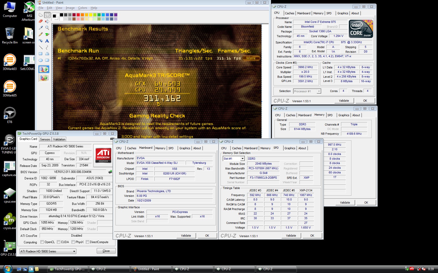438x273 pixels.
Task: Enable the CUDA checkbox in GPU-Z
Action: [59, 242]
